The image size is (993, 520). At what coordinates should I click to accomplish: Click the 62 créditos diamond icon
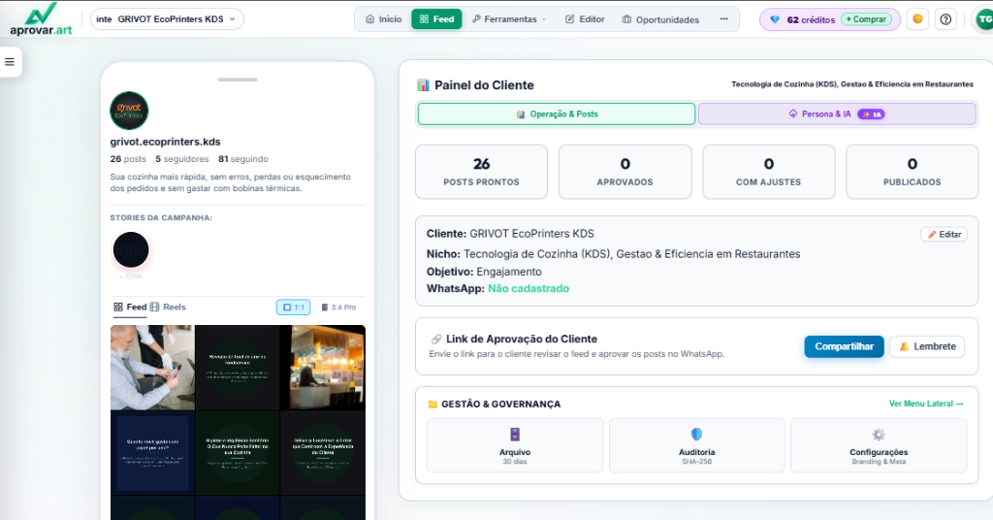pos(775,19)
